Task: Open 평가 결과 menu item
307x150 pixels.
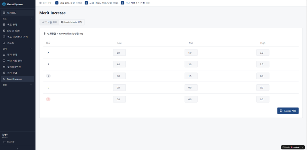Action: [17, 73]
